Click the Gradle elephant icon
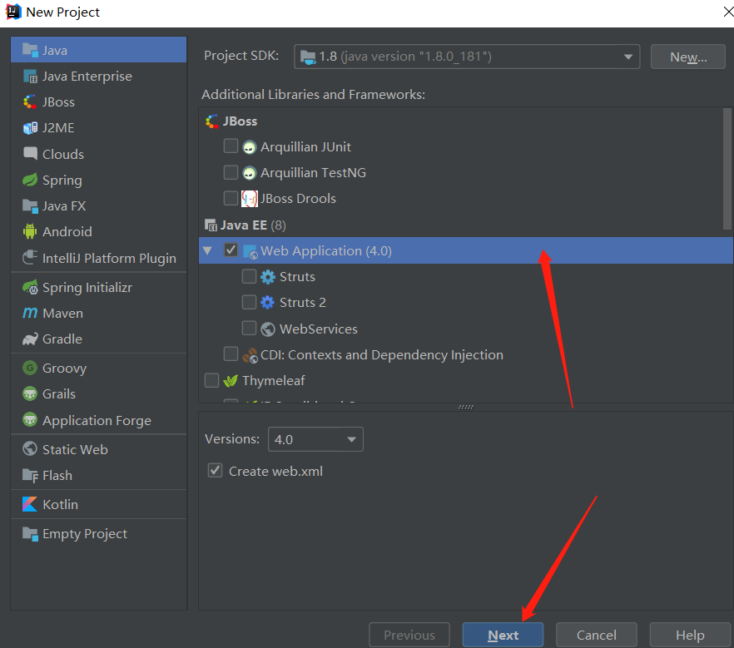Image resolution: width=734 pixels, height=648 pixels. coord(30,339)
